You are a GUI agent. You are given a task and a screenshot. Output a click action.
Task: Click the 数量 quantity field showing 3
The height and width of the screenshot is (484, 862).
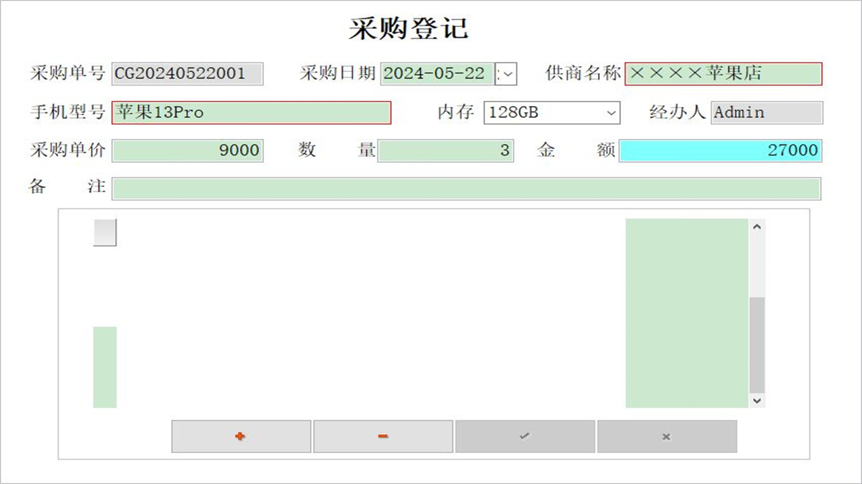(446, 151)
